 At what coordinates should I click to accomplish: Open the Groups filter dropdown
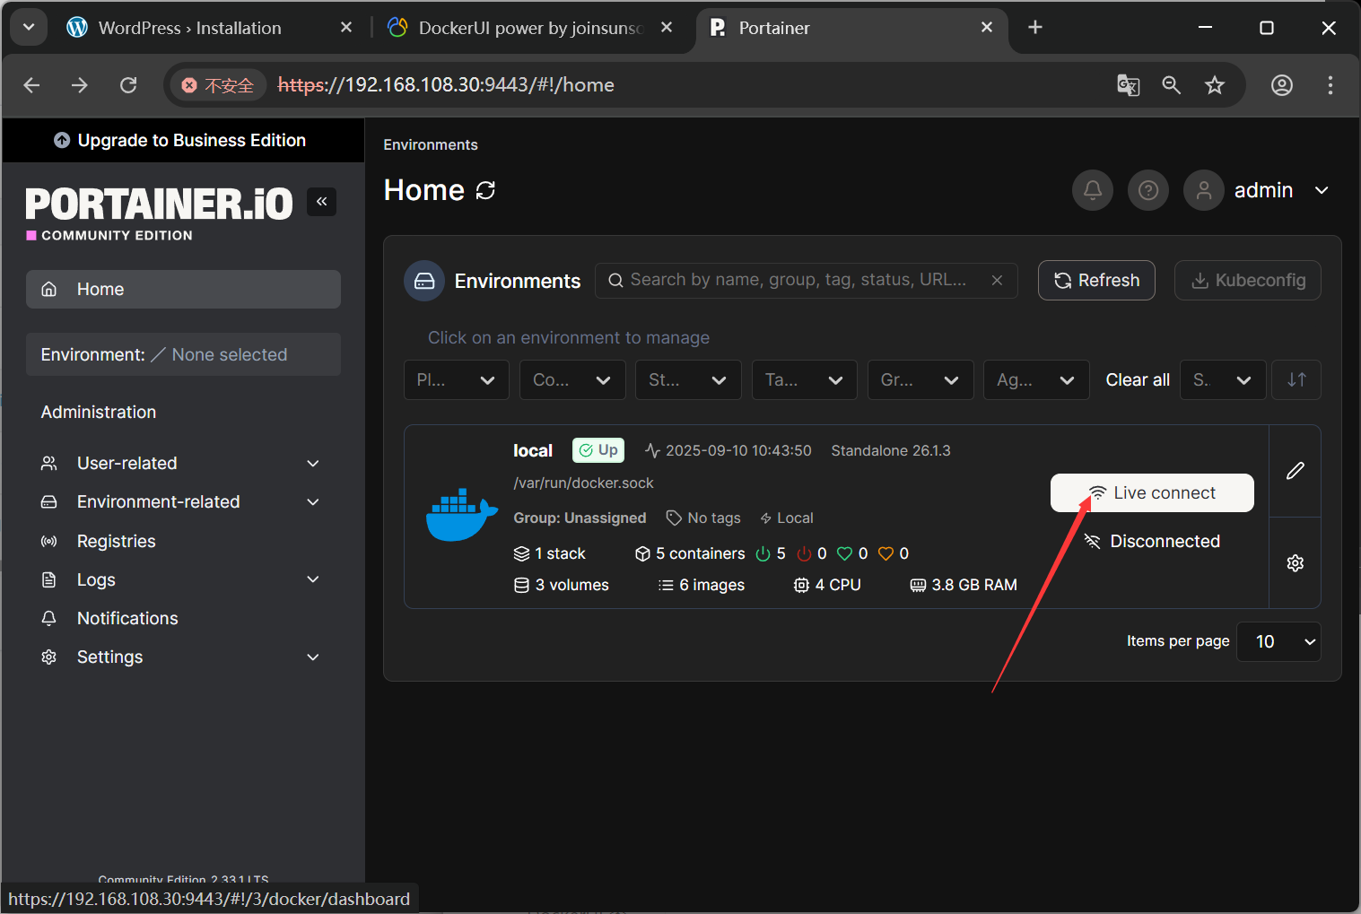[x=920, y=379]
